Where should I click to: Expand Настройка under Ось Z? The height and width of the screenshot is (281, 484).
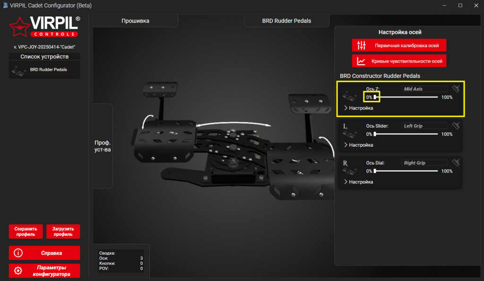click(358, 108)
